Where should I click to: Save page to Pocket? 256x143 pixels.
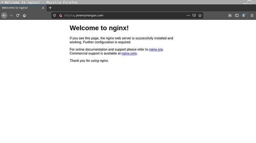(x=194, y=15)
